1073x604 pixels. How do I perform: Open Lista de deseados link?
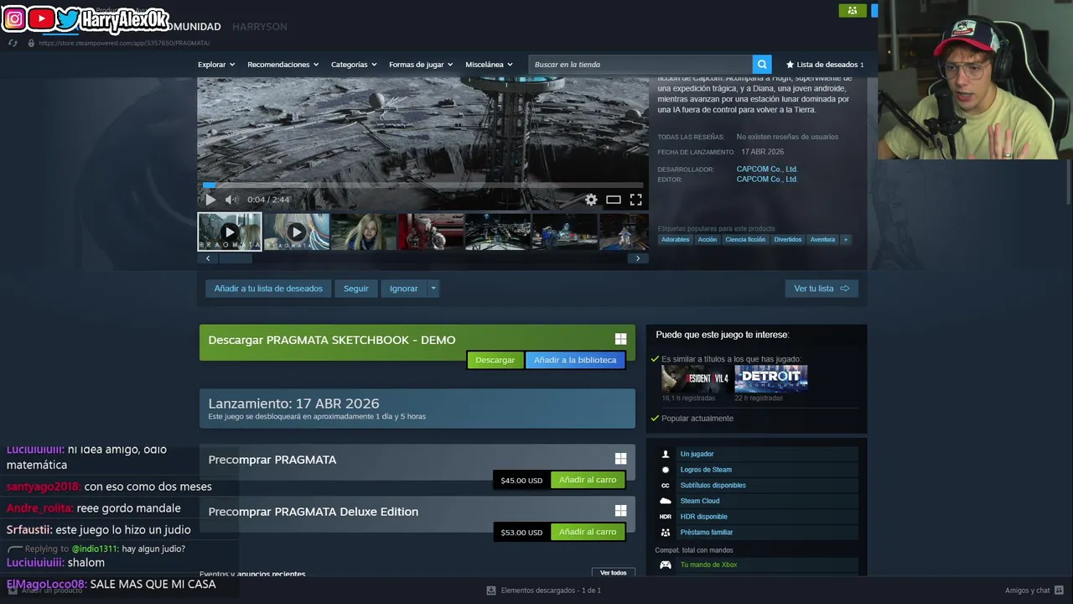[x=825, y=65]
